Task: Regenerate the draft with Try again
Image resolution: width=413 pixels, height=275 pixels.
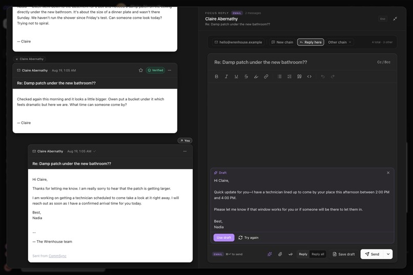Action: tap(249, 238)
